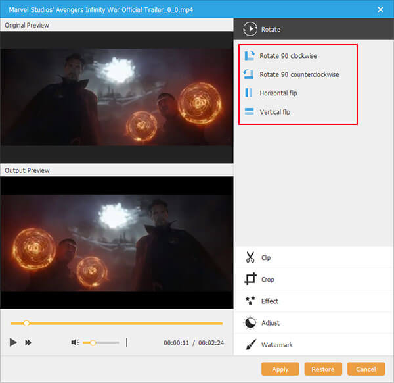This screenshot has width=394, height=383.
Task: Fast forward the video preview
Action: pyautogui.click(x=28, y=342)
